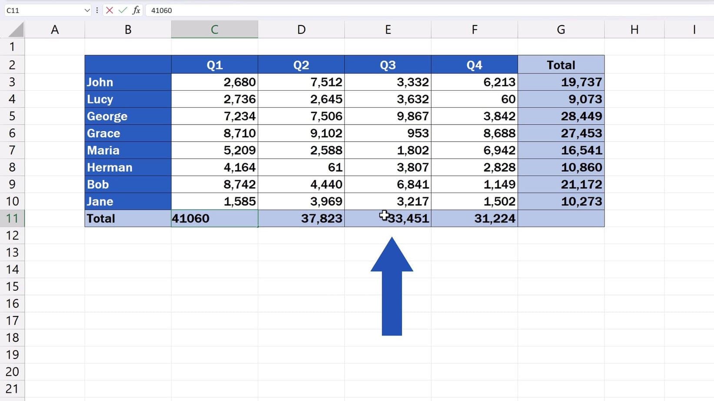Confirm entry with the green checkmark

[122, 10]
